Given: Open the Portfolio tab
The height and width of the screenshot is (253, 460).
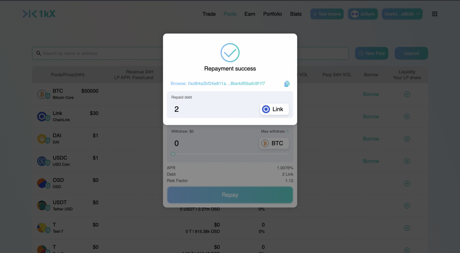Looking at the screenshot, I should 272,14.
